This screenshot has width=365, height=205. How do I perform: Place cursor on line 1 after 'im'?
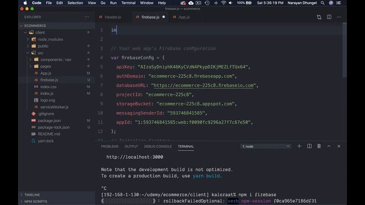coord(116,30)
